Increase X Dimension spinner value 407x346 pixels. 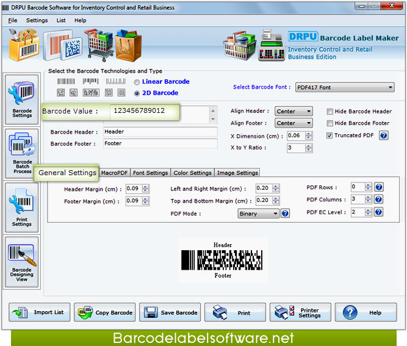308,134
